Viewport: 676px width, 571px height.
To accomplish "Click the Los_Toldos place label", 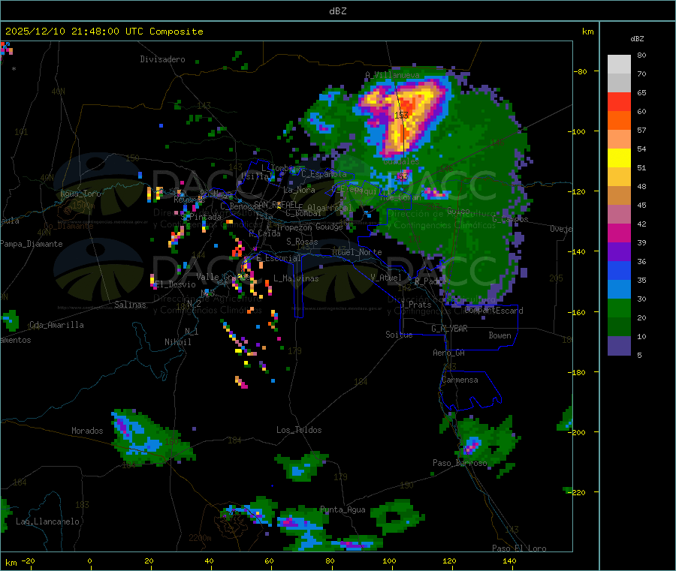I will 299,430.
